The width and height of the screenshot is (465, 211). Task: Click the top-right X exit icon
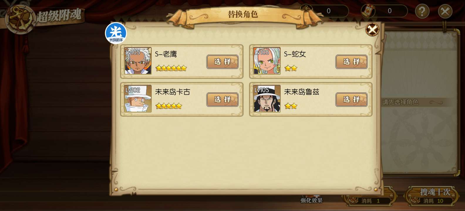445,11
